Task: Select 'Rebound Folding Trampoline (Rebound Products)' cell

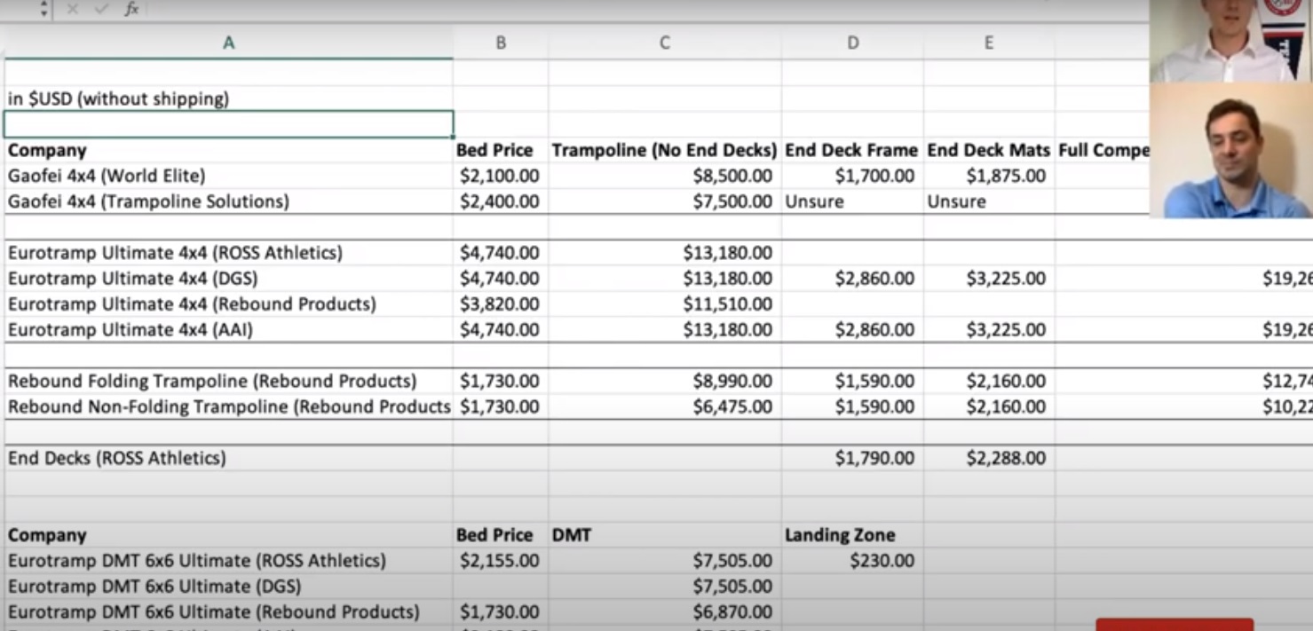Action: tap(228, 382)
